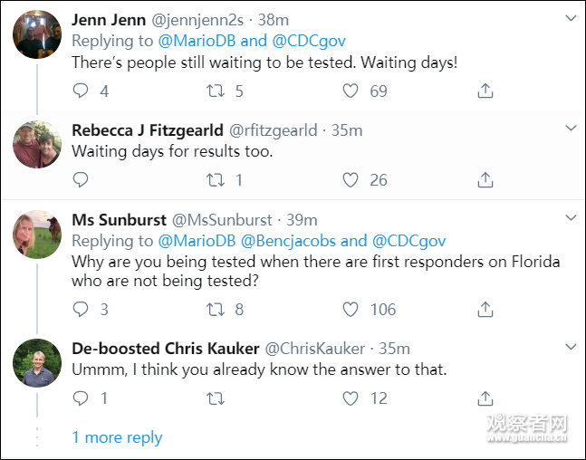Open the @CDCgov mention in Jenn's reply

[x=309, y=41]
